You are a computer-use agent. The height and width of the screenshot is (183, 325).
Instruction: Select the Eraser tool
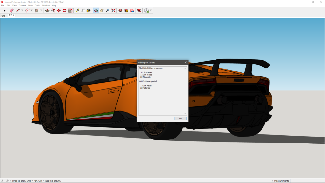coord(11,10)
